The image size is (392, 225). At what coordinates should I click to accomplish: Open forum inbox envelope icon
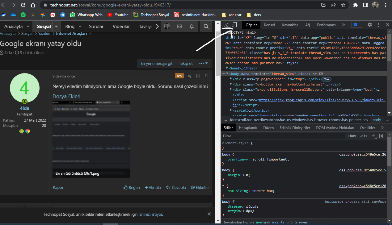click(x=179, y=27)
